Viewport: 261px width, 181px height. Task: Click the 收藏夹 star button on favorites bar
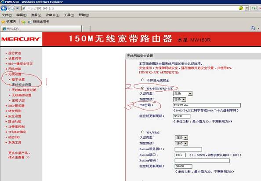coord(9,22)
